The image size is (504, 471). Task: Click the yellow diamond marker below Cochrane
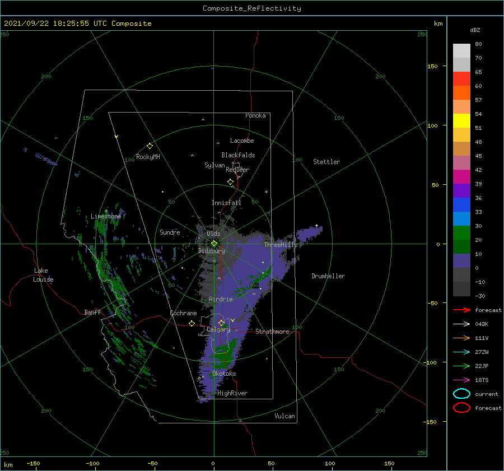pyautogui.click(x=192, y=324)
